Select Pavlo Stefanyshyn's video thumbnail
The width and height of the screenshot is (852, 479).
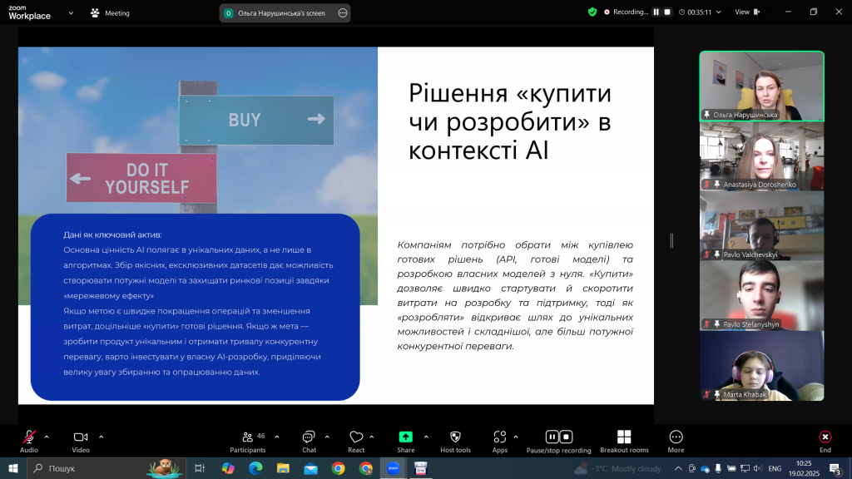[x=761, y=295]
